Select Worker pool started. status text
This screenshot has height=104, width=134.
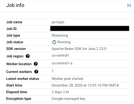pos(68,79)
